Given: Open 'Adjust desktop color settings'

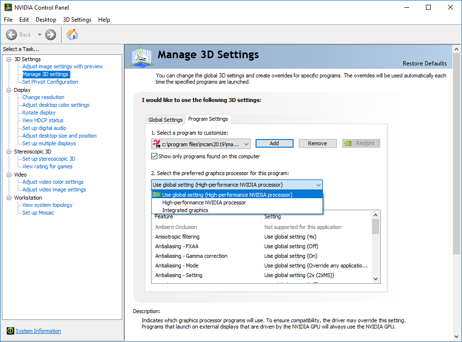Looking at the screenshot, I should pyautogui.click(x=56, y=105).
